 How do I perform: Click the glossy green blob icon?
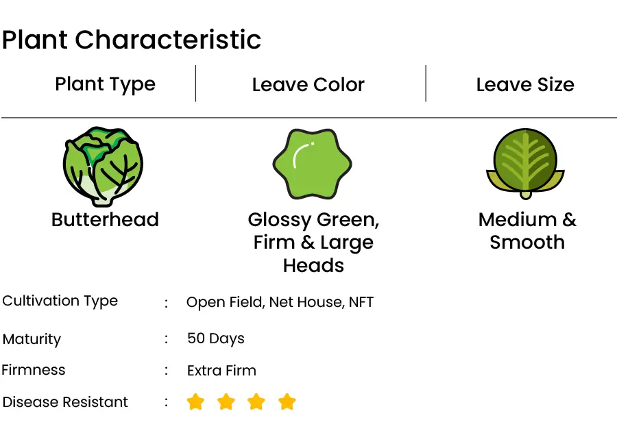point(312,164)
